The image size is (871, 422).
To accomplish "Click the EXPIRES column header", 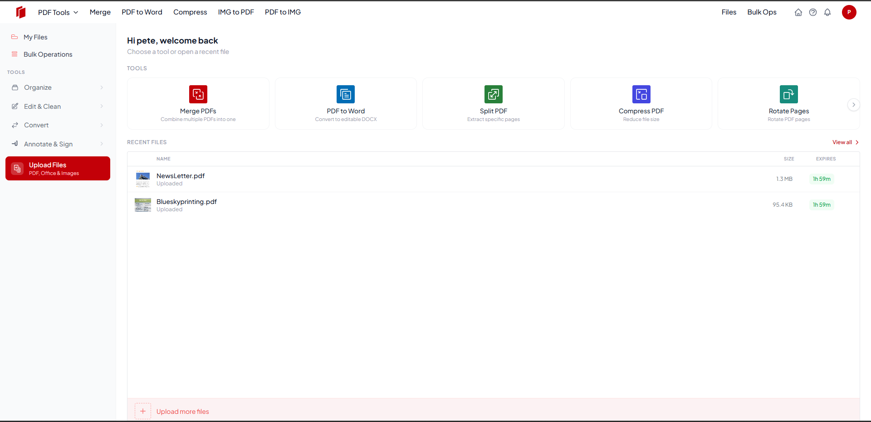I will [826, 159].
